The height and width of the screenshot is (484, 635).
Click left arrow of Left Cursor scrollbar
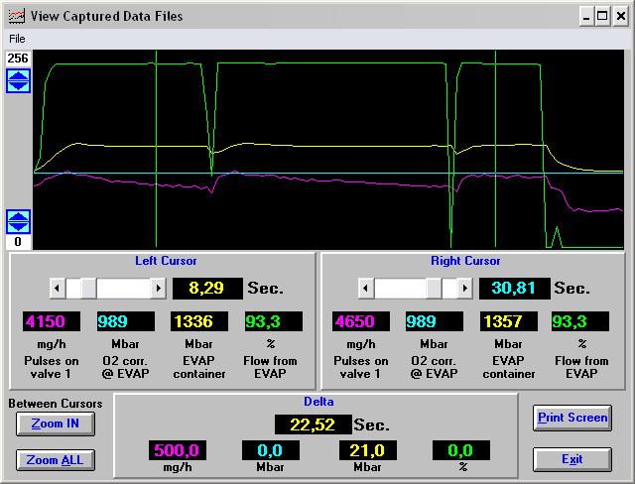(58, 289)
